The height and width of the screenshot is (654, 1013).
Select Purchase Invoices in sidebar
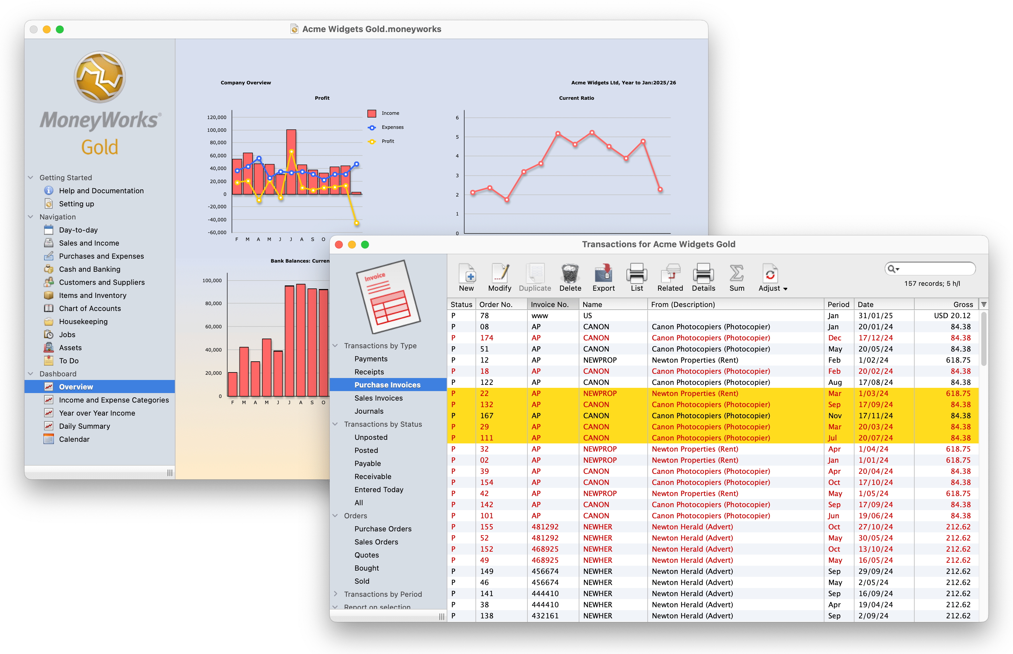(x=388, y=385)
